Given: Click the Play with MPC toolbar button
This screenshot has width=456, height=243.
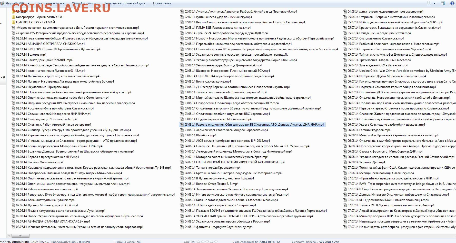Looking at the screenshot, I should tap(14, 3).
